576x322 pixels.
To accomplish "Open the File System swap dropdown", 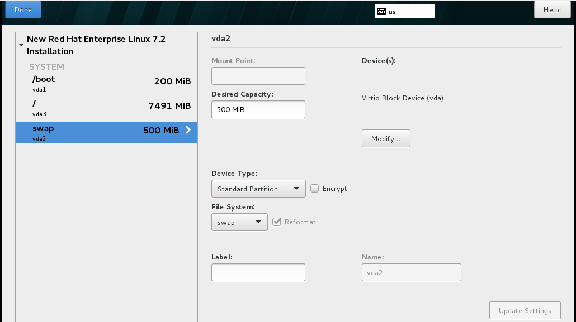I will [x=239, y=222].
